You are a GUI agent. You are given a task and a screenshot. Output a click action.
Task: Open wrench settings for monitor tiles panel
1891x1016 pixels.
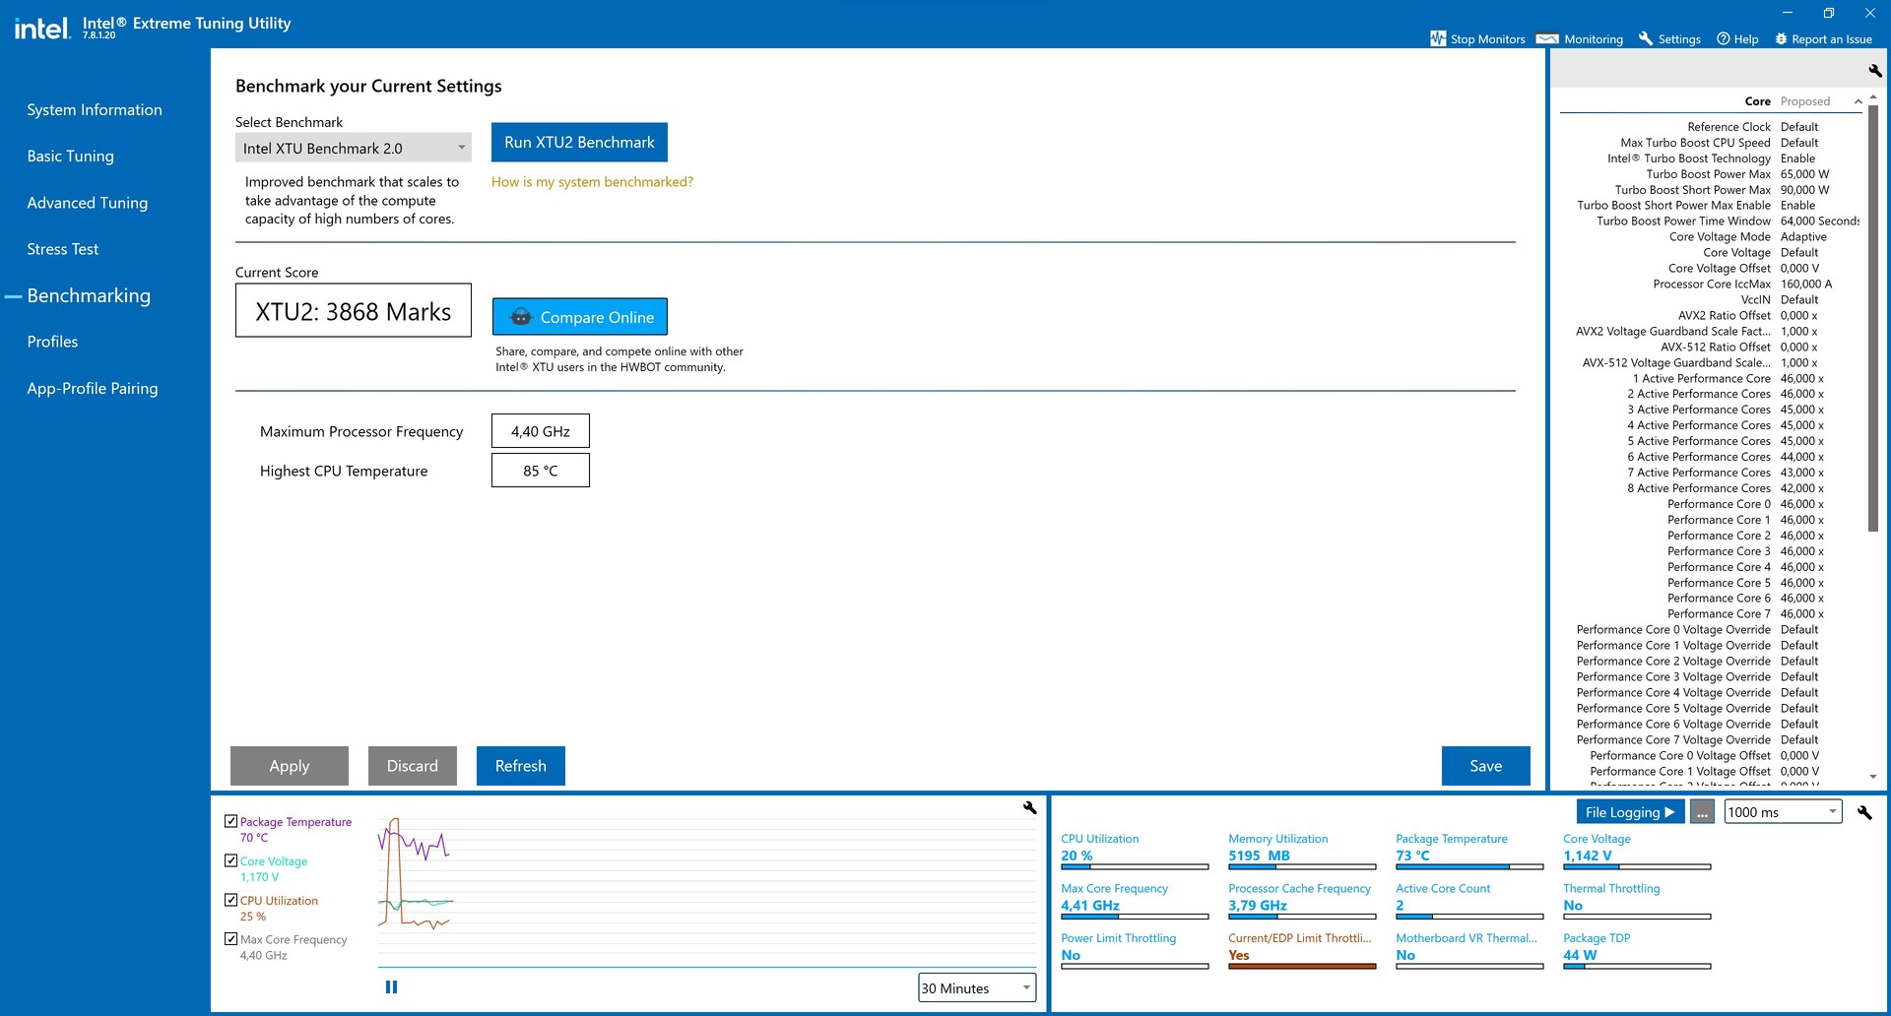click(1864, 812)
